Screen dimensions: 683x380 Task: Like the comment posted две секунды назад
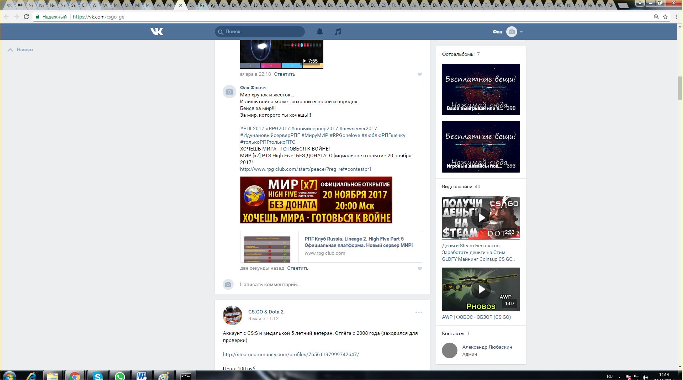[x=420, y=269]
